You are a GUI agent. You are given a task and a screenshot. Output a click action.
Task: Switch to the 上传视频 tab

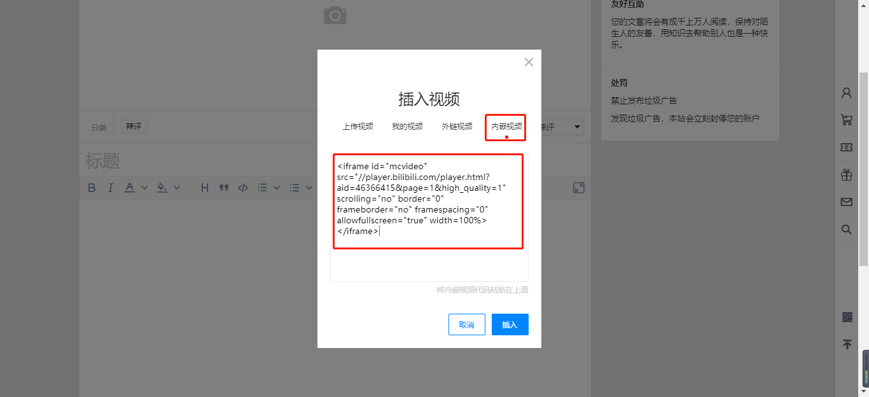(x=358, y=127)
